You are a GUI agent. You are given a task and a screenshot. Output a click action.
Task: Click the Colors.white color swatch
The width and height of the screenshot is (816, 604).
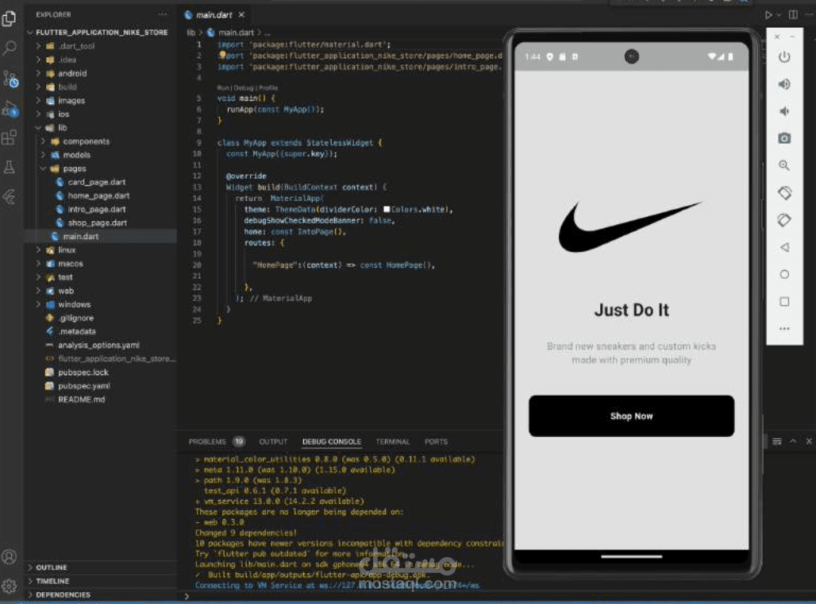387,209
